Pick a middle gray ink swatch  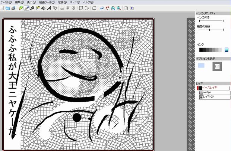coord(211,50)
